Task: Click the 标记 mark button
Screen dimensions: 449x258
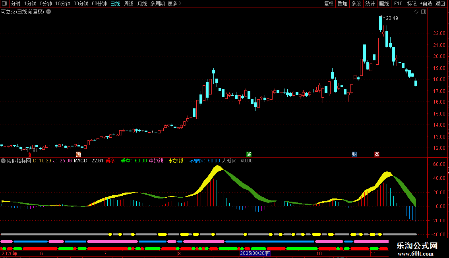Action: coord(412,4)
